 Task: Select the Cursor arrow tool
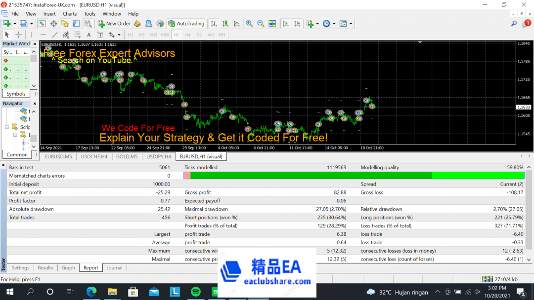(7, 35)
